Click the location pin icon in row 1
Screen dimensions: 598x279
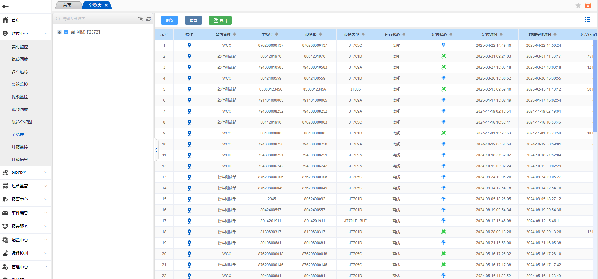point(189,45)
